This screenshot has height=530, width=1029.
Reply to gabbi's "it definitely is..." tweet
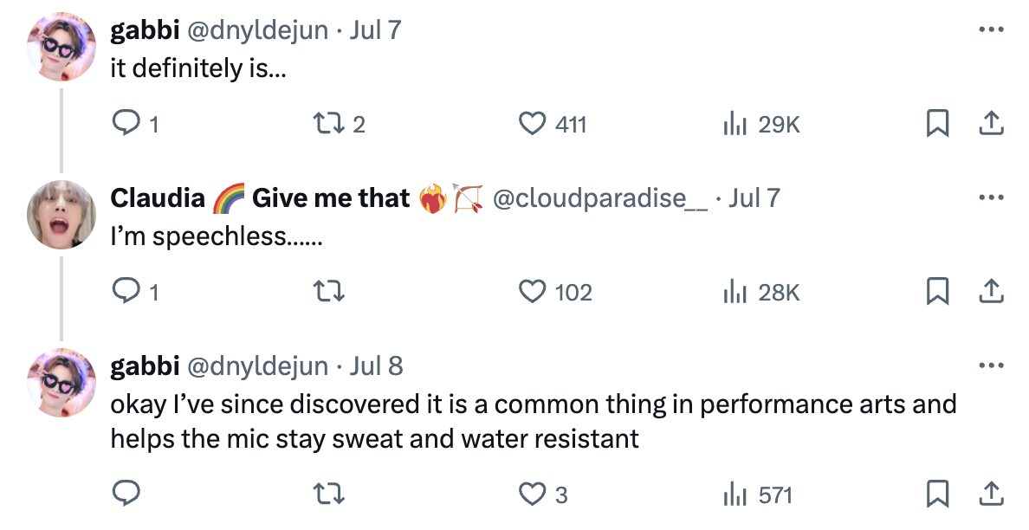pyautogui.click(x=126, y=125)
